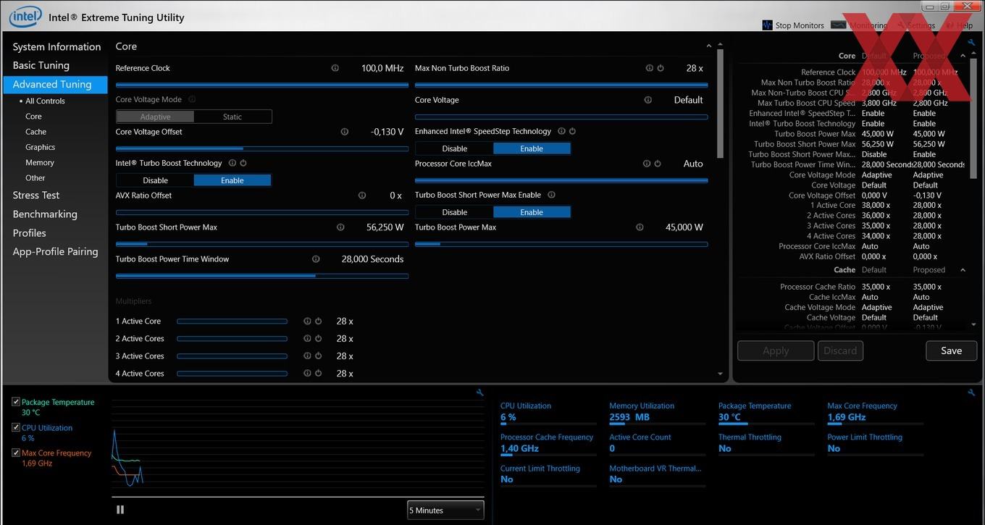Screen dimensions: 985x525
Task: Open the 5 Minutes time range dropdown
Action: point(445,510)
